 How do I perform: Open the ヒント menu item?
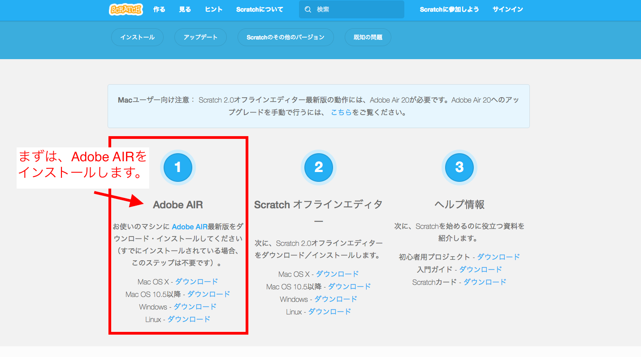pyautogui.click(x=213, y=9)
